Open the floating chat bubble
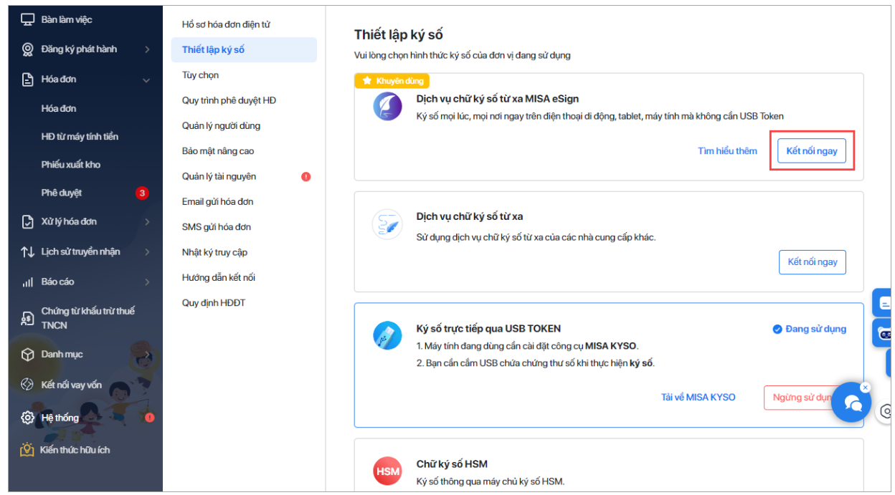Viewport: 895px width, 495px height. 851,403
